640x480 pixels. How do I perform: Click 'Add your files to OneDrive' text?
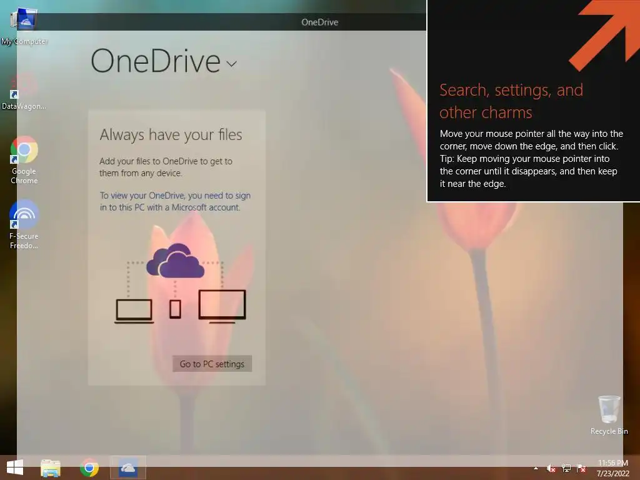point(166,167)
